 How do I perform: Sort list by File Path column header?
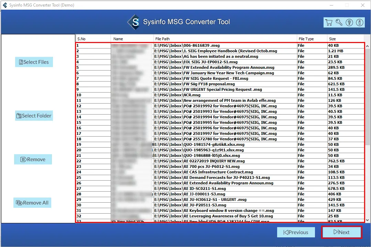coord(225,39)
